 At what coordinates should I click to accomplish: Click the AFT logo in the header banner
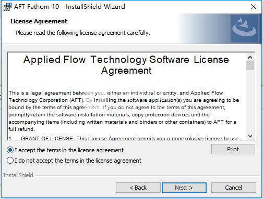click(x=244, y=28)
